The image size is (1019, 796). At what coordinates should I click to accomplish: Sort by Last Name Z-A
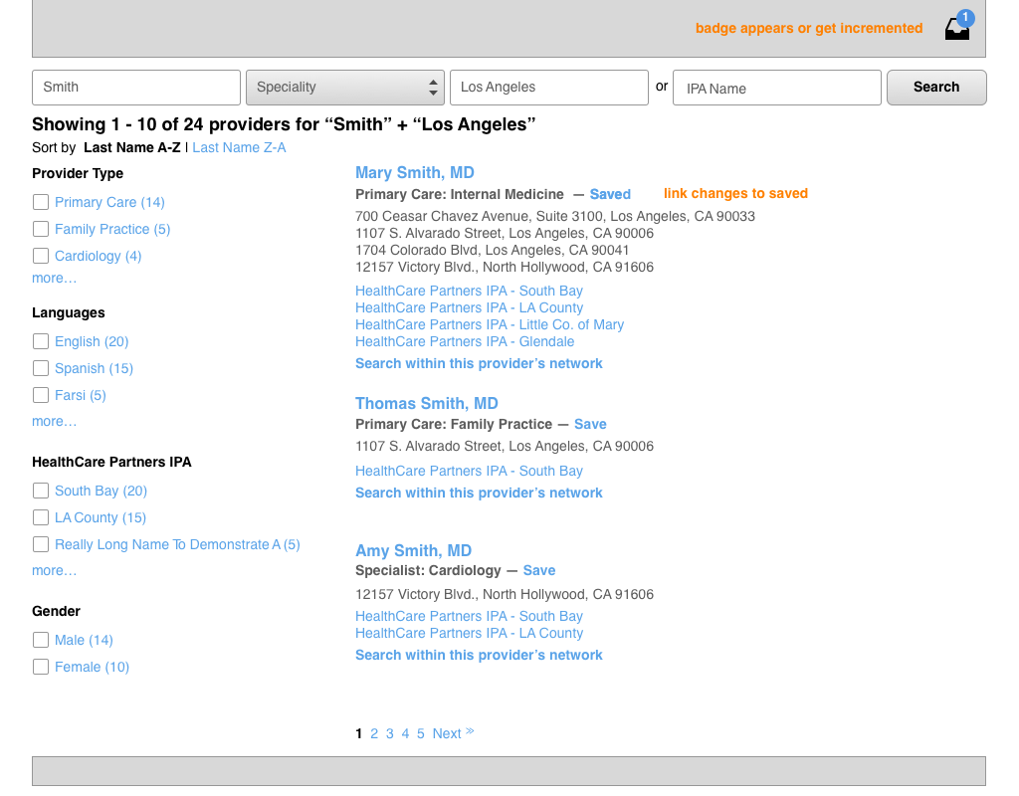point(239,147)
